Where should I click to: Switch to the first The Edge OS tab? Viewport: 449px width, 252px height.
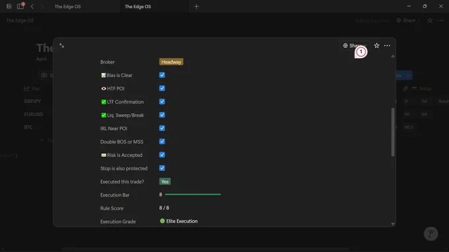point(67,7)
